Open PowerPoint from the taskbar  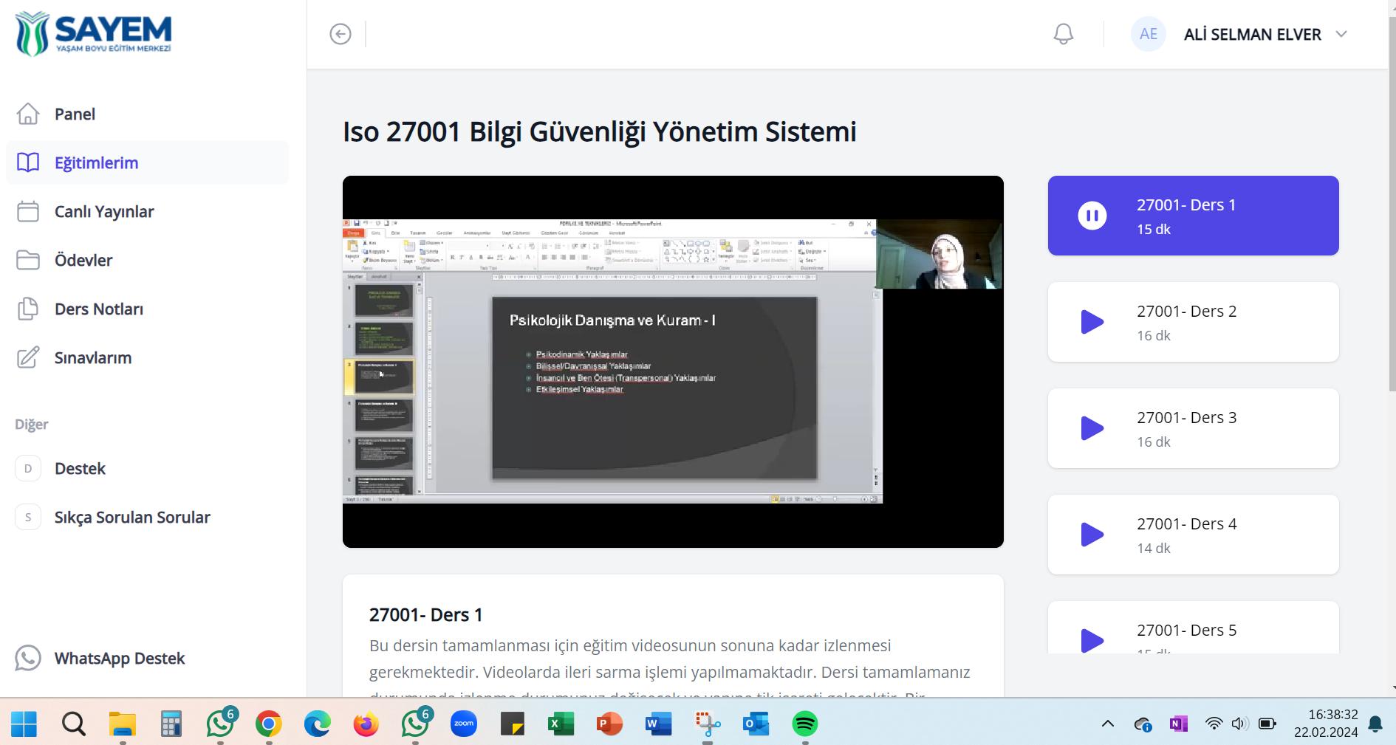[609, 724]
